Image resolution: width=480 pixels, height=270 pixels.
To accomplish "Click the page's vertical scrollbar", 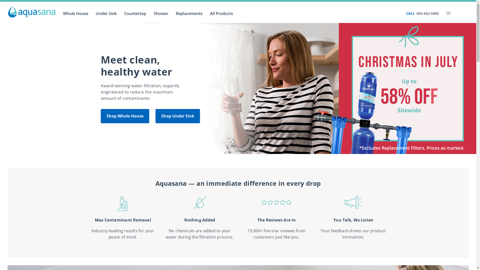I will point(478,135).
